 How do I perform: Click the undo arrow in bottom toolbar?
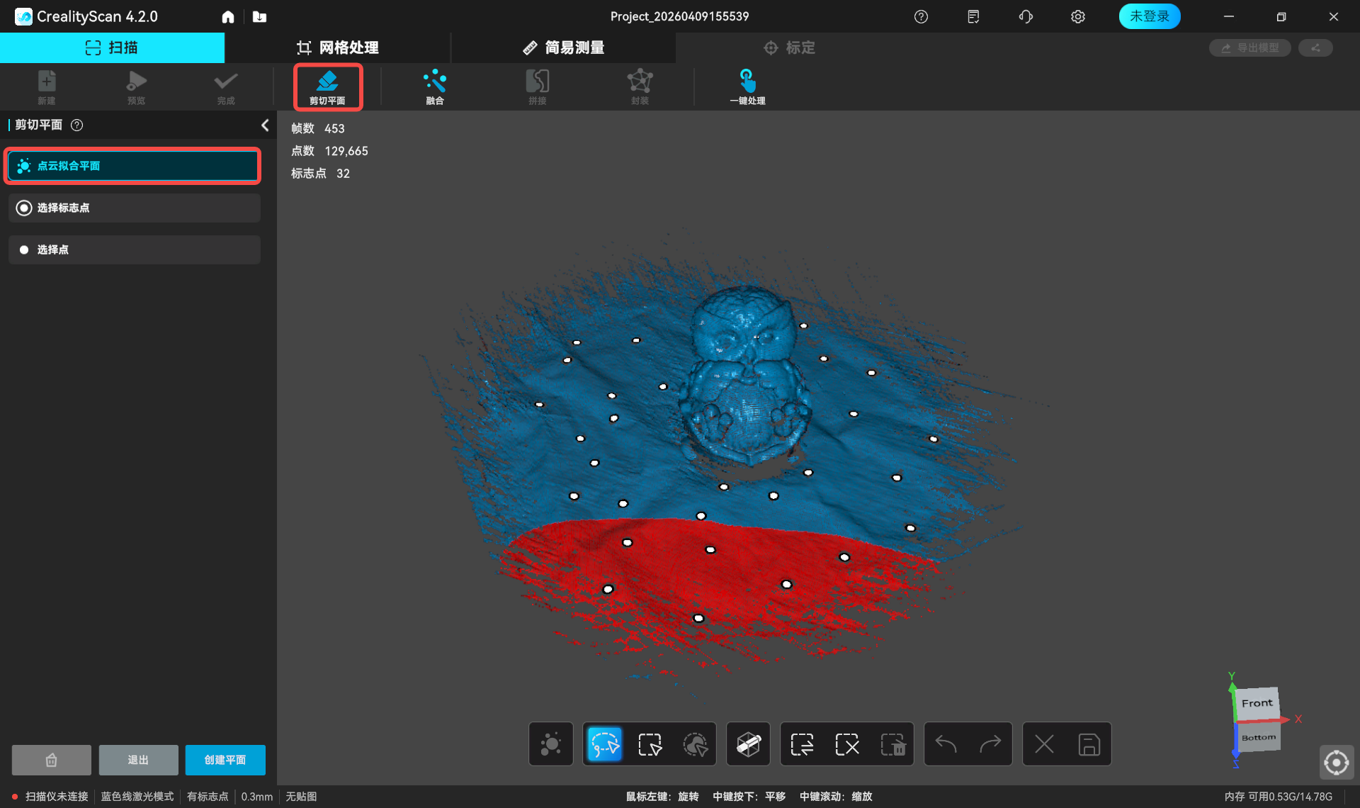pos(946,744)
